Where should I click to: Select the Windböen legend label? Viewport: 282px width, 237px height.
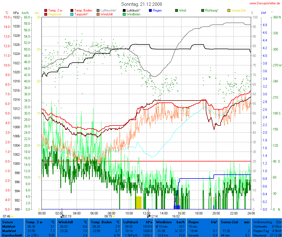coord(133,14)
